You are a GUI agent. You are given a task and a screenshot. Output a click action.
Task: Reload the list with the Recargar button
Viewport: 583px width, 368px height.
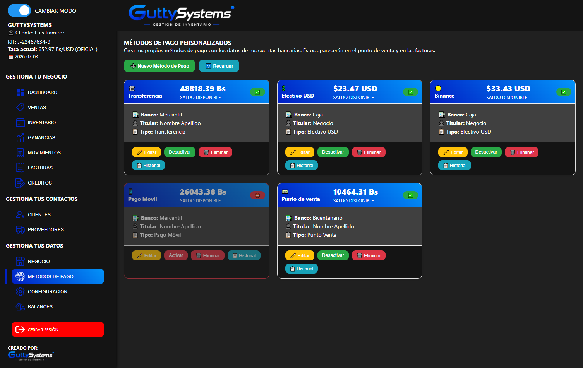pos(219,66)
